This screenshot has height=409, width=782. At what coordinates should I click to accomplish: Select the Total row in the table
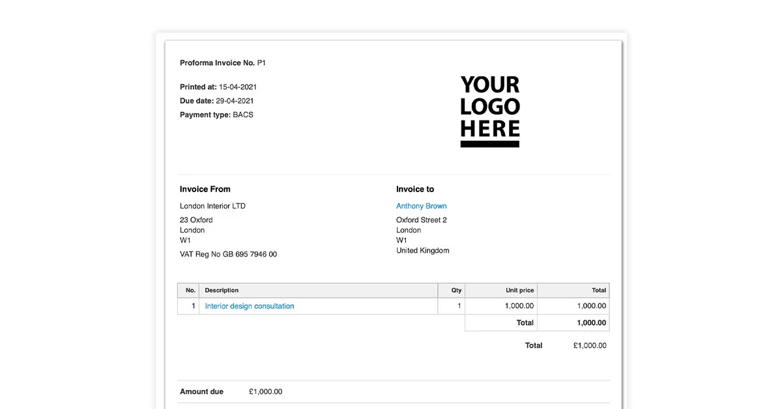(x=525, y=322)
